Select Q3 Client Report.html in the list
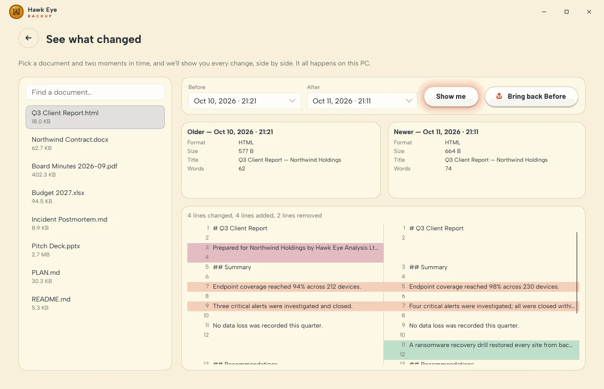Viewport: 604px width, 389px height. 95,117
